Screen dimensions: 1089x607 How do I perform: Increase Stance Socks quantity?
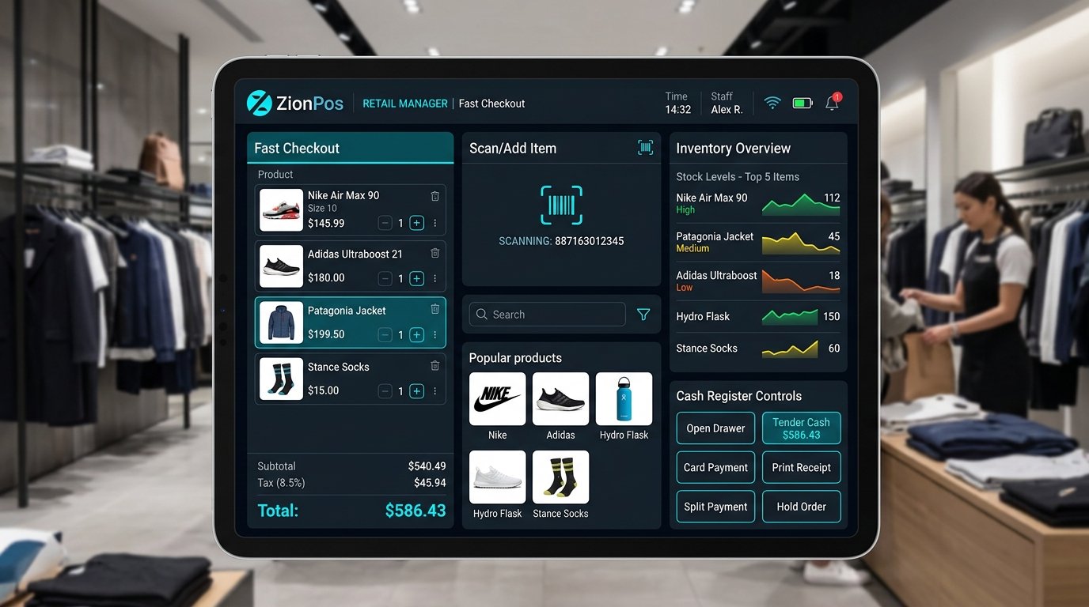417,391
